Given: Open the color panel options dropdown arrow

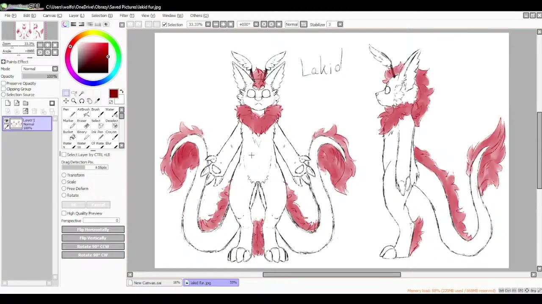Looking at the screenshot, I should point(122,25).
